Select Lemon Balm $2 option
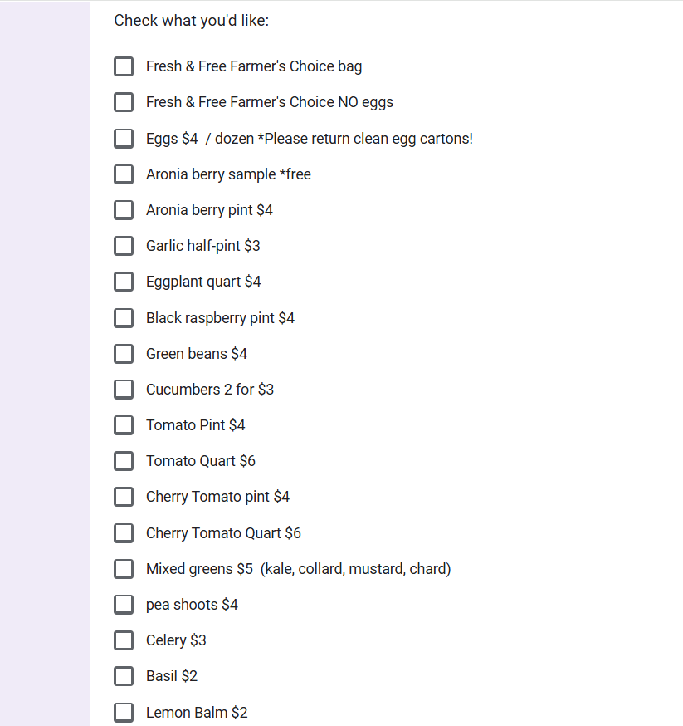Viewport: 683px width, 726px height. pos(124,712)
